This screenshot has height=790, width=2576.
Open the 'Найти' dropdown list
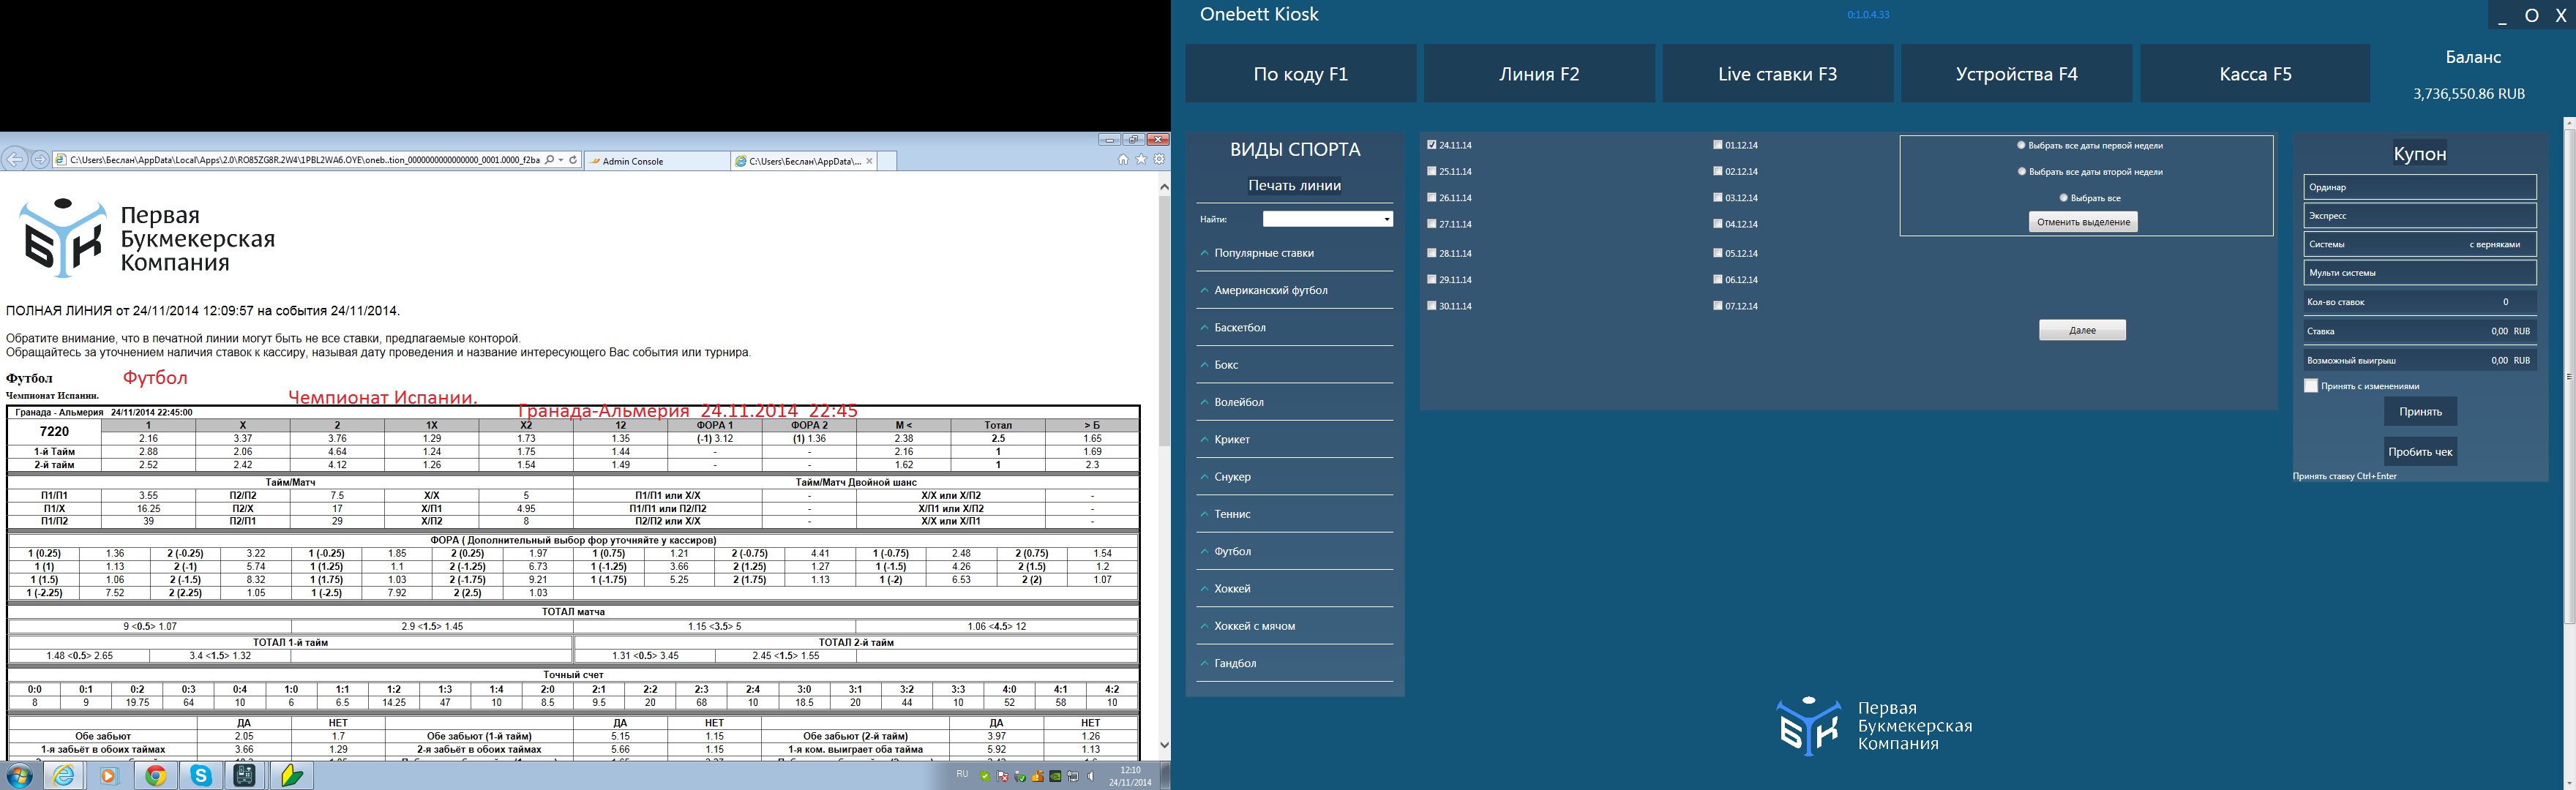tap(1386, 219)
